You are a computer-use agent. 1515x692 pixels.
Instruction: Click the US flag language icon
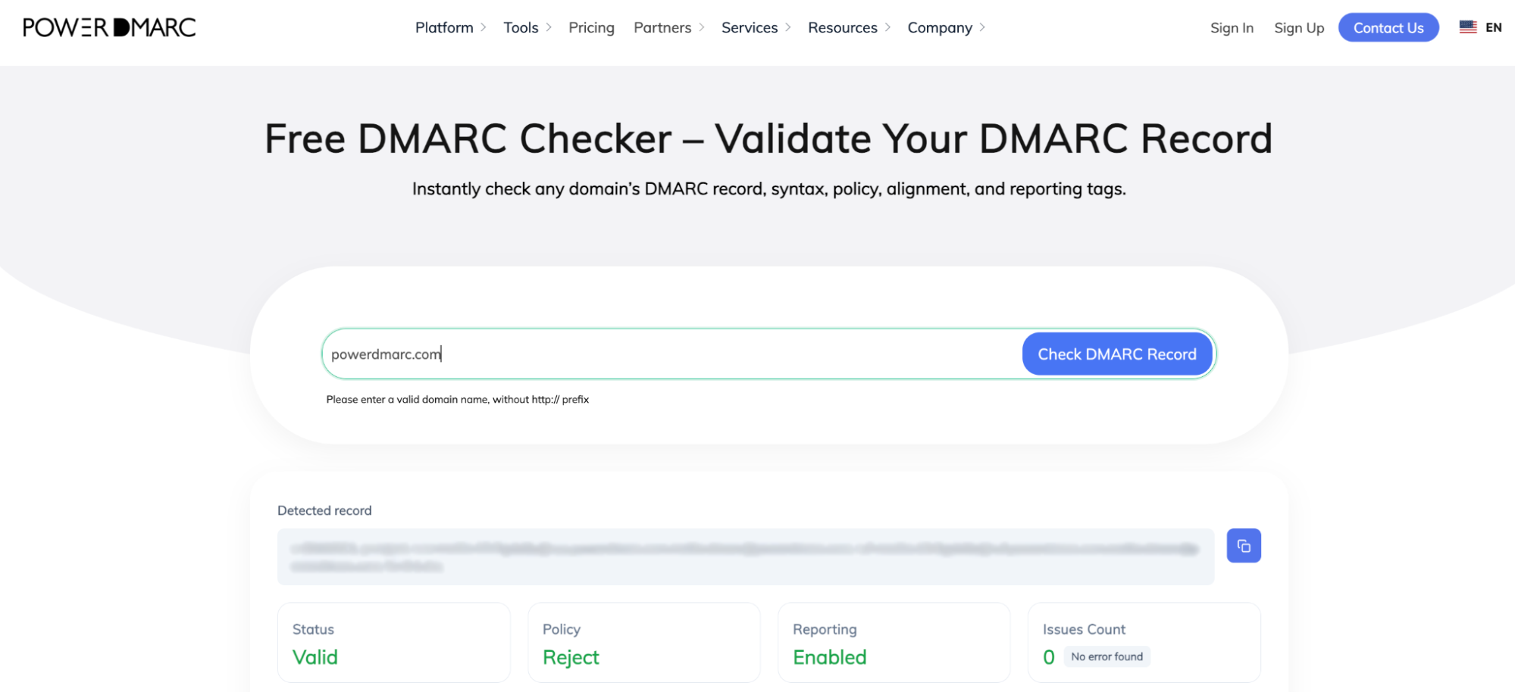1468,27
